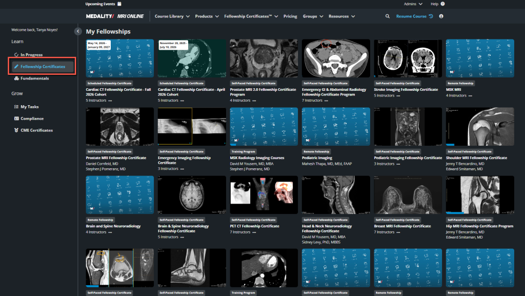Expand the Resources dropdown menu
The image size is (525, 296).
point(342,16)
